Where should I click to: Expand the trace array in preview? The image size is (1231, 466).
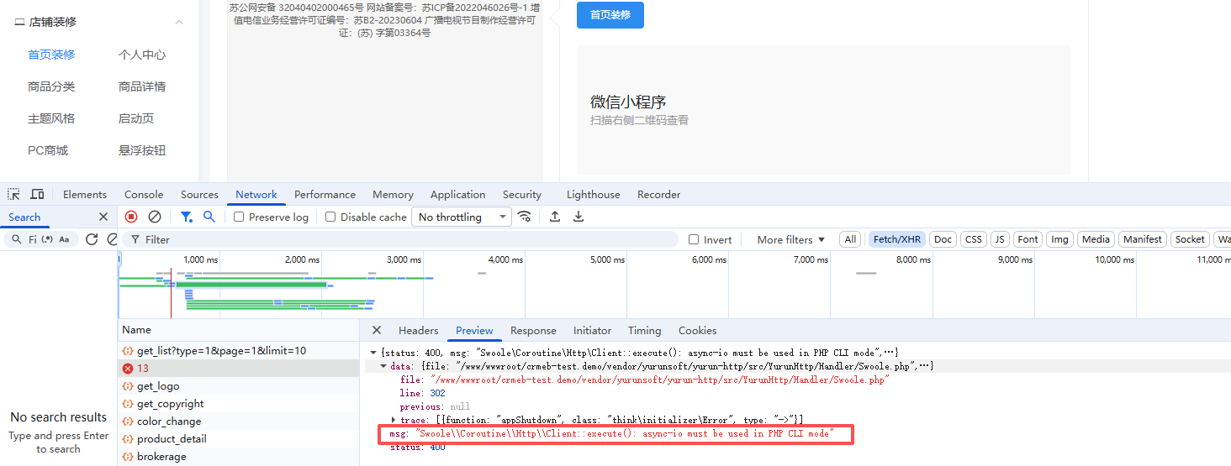394,419
